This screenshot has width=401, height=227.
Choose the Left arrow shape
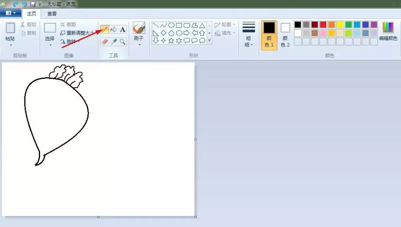(x=194, y=33)
